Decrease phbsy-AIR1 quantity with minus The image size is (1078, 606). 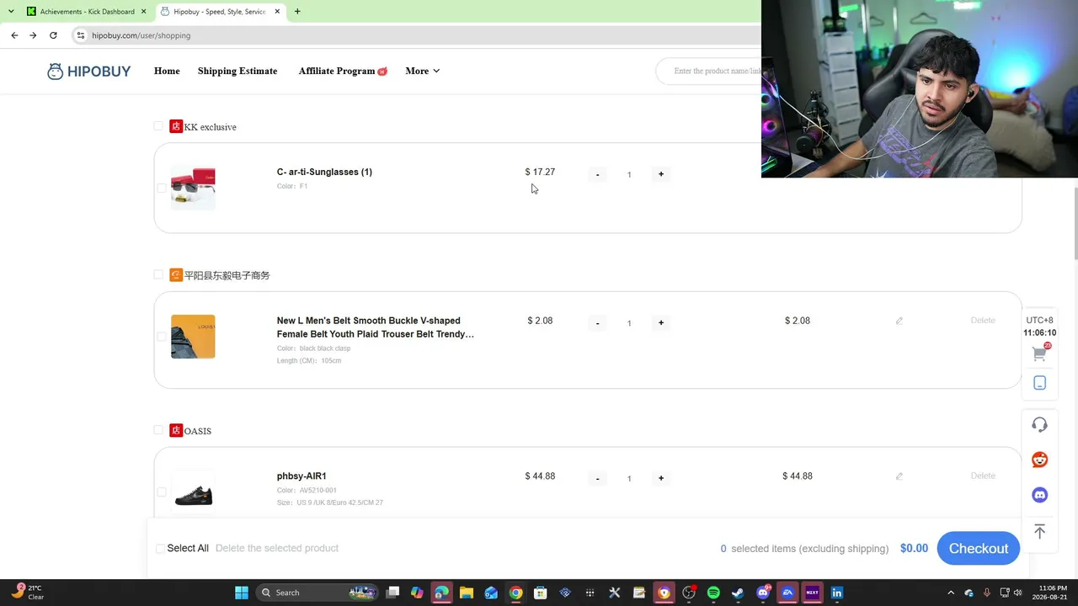pos(597,478)
